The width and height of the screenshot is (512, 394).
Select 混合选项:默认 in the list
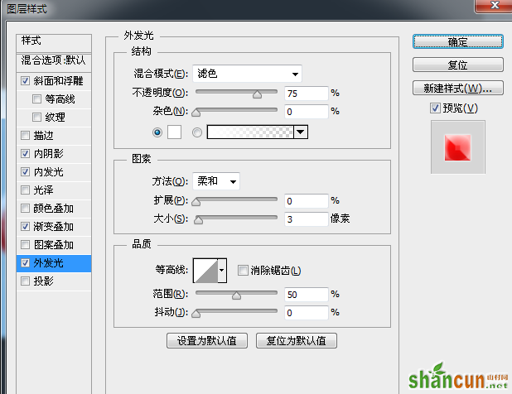(x=54, y=61)
